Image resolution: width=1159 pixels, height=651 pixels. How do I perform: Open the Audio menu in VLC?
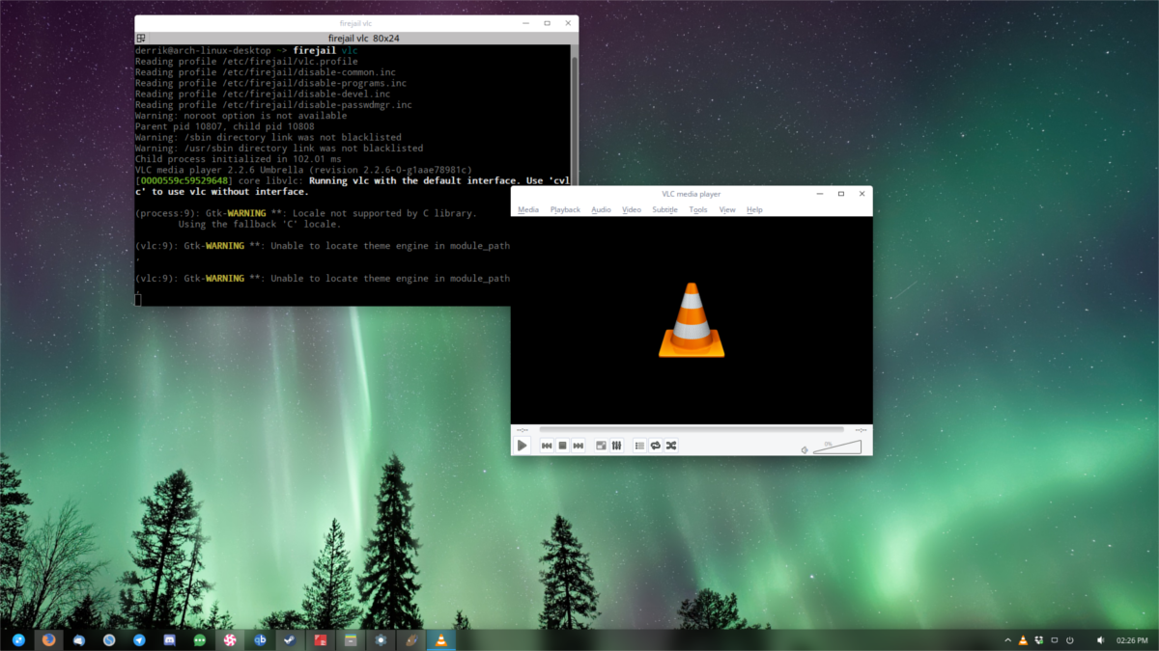click(601, 209)
